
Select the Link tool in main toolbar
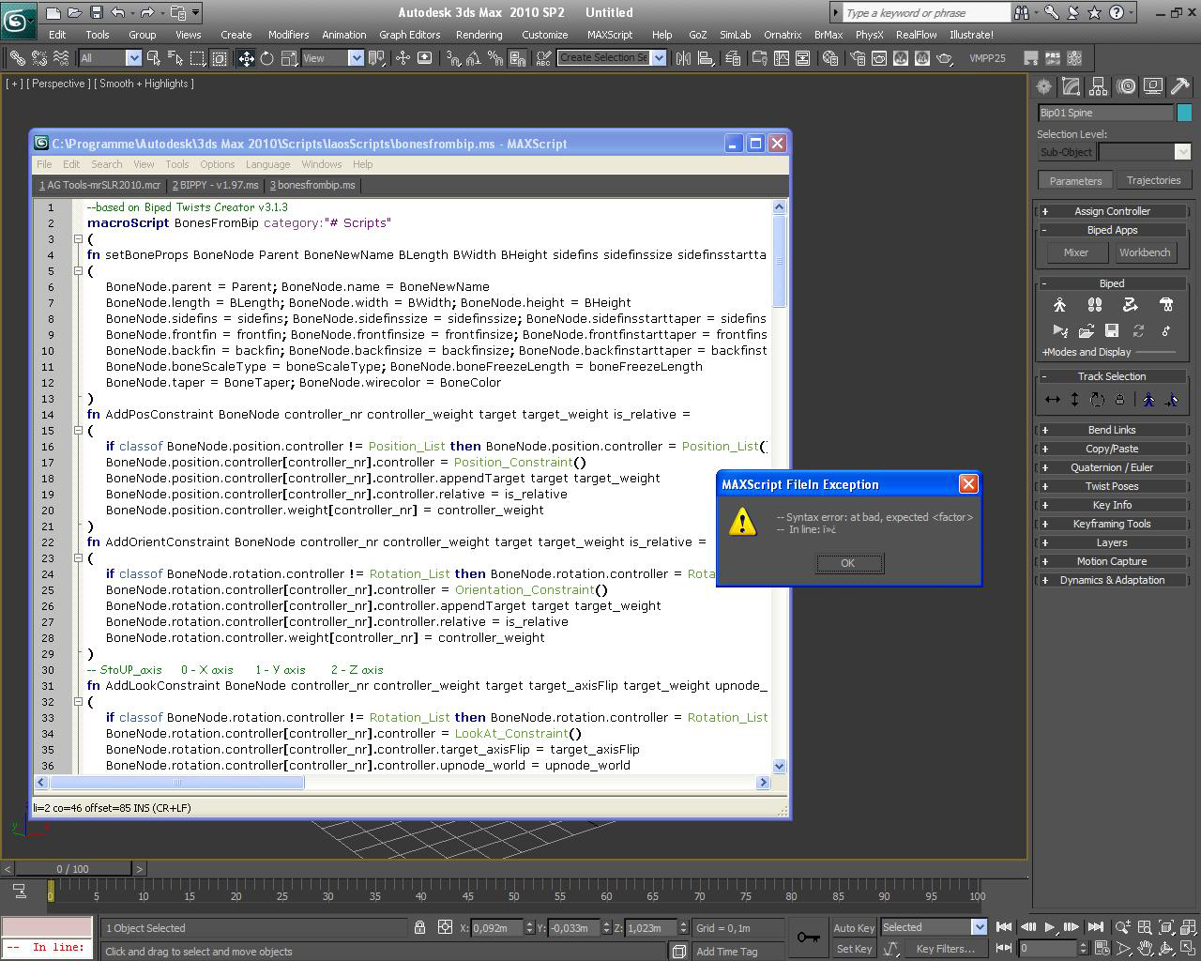pos(17,58)
